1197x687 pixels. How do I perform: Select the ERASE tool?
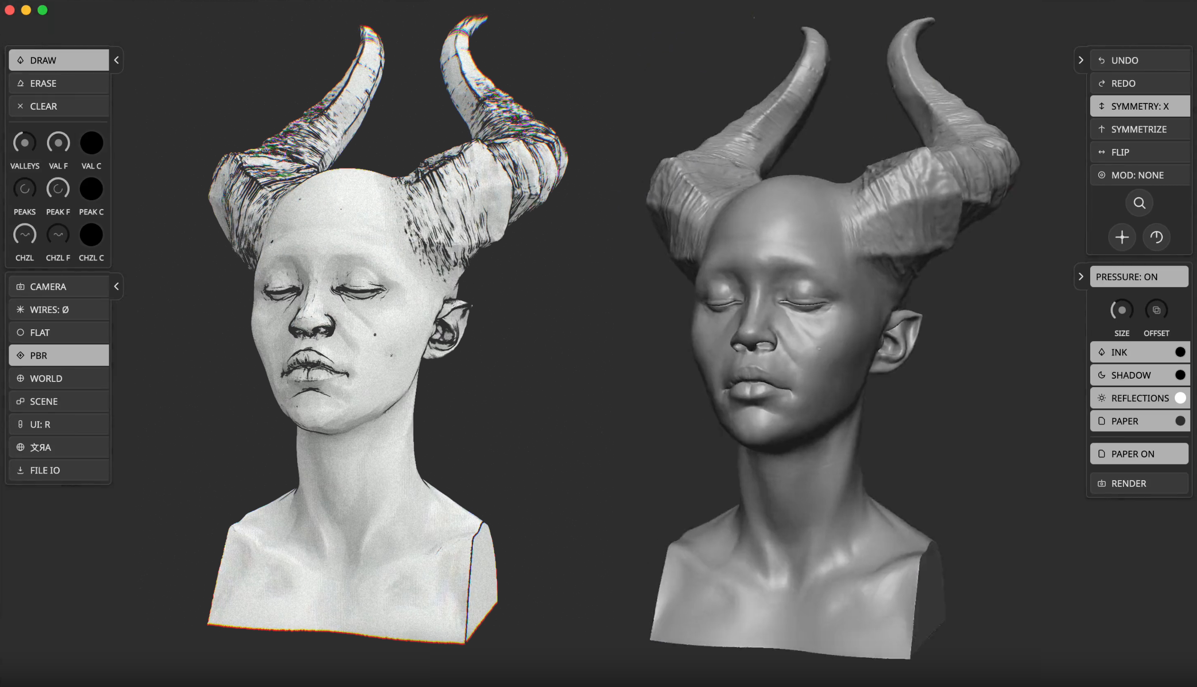tap(59, 84)
